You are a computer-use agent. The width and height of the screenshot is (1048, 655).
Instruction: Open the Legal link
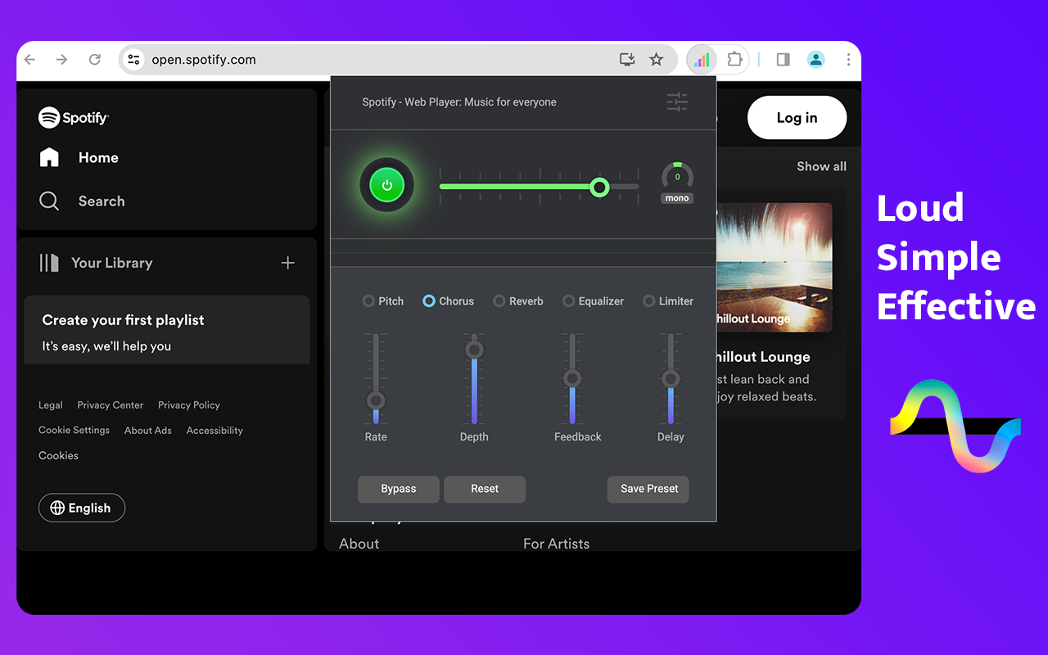click(x=51, y=405)
